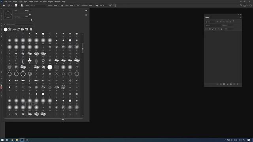Create a new brush preset icon
The height and width of the screenshot is (142, 253).
[86, 15]
